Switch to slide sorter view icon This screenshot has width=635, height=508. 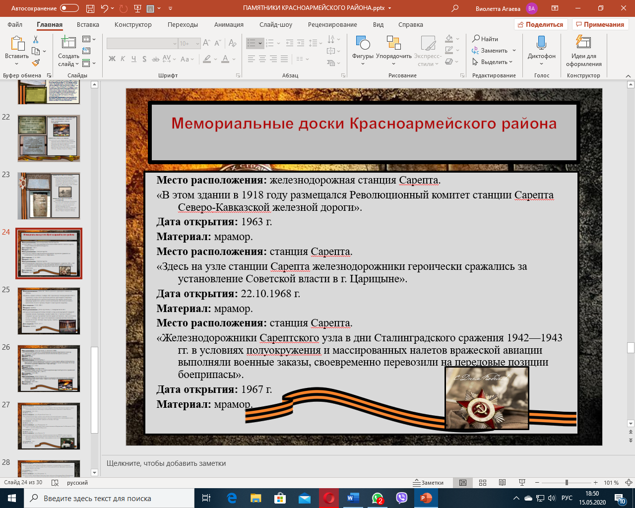[483, 483]
